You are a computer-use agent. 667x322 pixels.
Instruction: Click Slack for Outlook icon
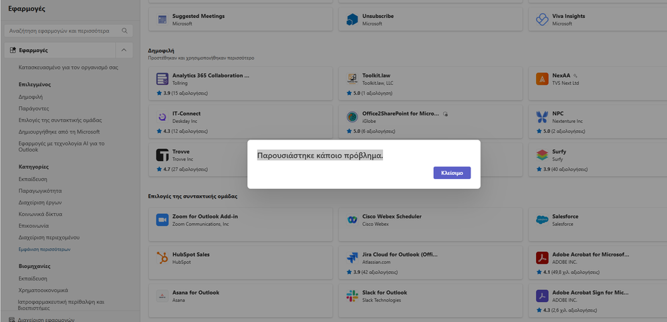[x=352, y=296]
